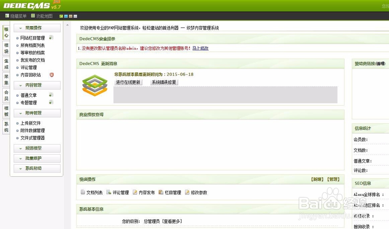Click the [查看更多] link
Screen dimensions: 389x229
(x=172, y=221)
